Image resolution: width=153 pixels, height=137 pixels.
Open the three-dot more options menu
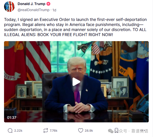pos(143,130)
